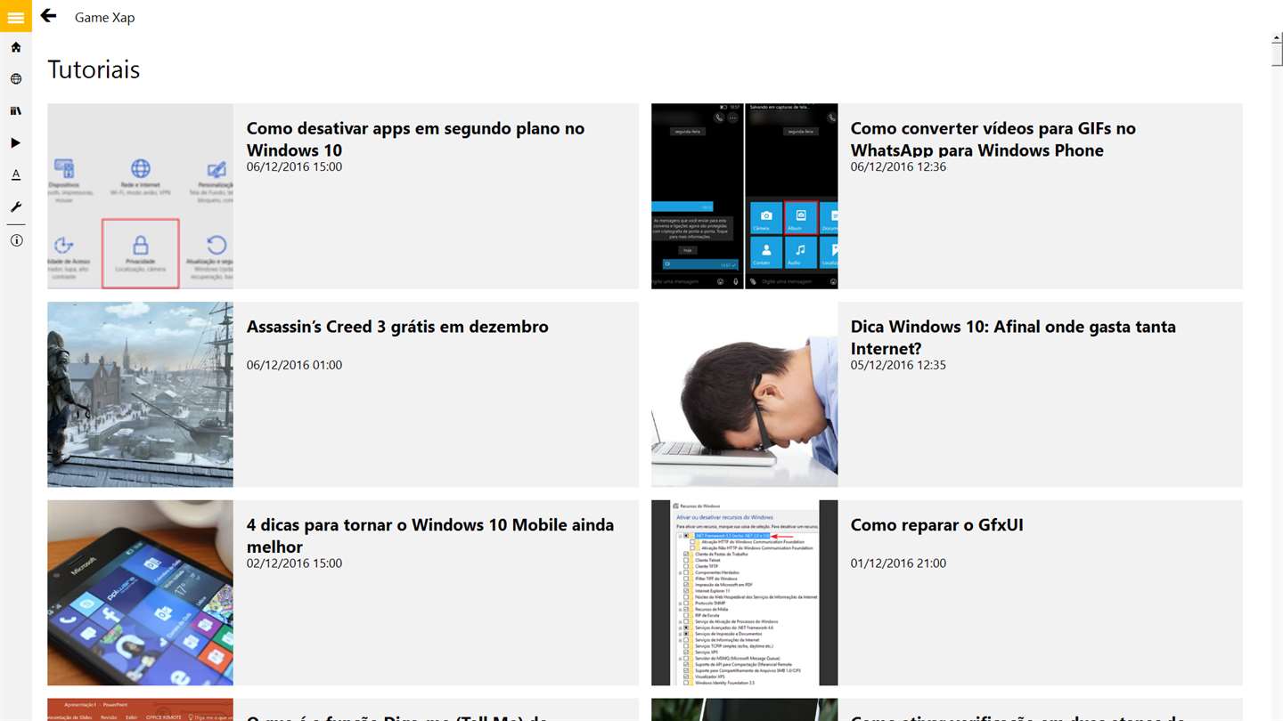The height and width of the screenshot is (721, 1283).
Task: Click date 06/12/2016 12:36
Action: (898, 166)
